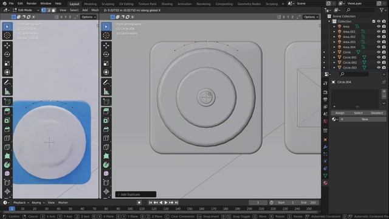Uncheck the Collection exclude checkbox
The width and height of the screenshot is (389, 219).
point(374,21)
